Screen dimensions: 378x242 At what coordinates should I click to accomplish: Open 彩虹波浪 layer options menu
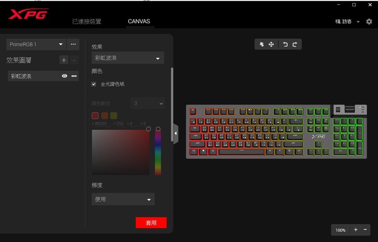pos(74,76)
